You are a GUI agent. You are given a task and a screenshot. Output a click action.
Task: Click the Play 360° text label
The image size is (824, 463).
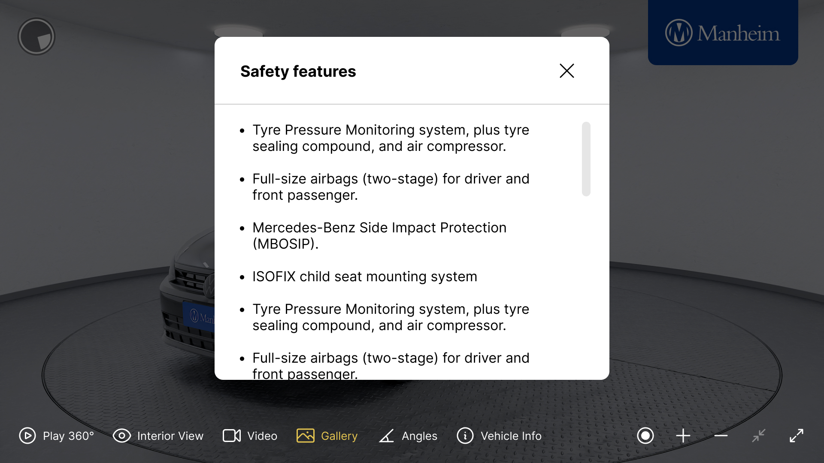pyautogui.click(x=68, y=436)
